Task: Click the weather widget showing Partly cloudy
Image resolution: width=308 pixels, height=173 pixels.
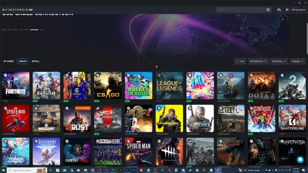Action: tap(249, 170)
